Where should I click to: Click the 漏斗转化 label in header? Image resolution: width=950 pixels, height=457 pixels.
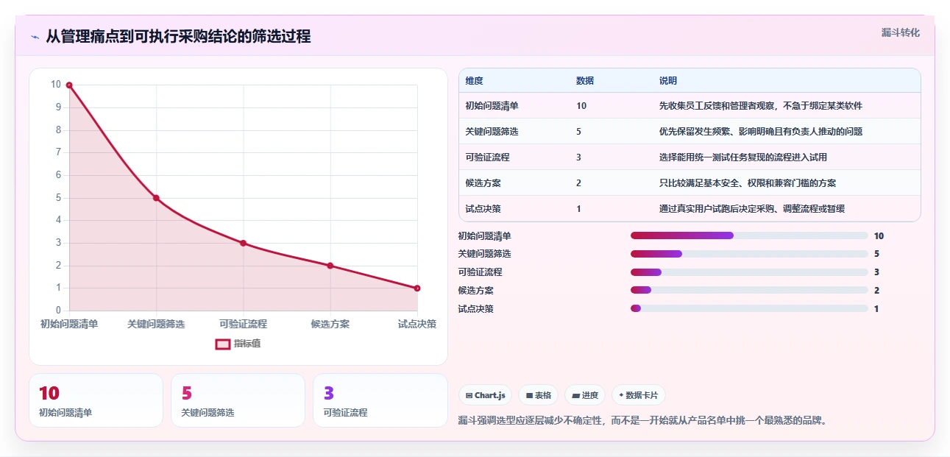pyautogui.click(x=900, y=32)
